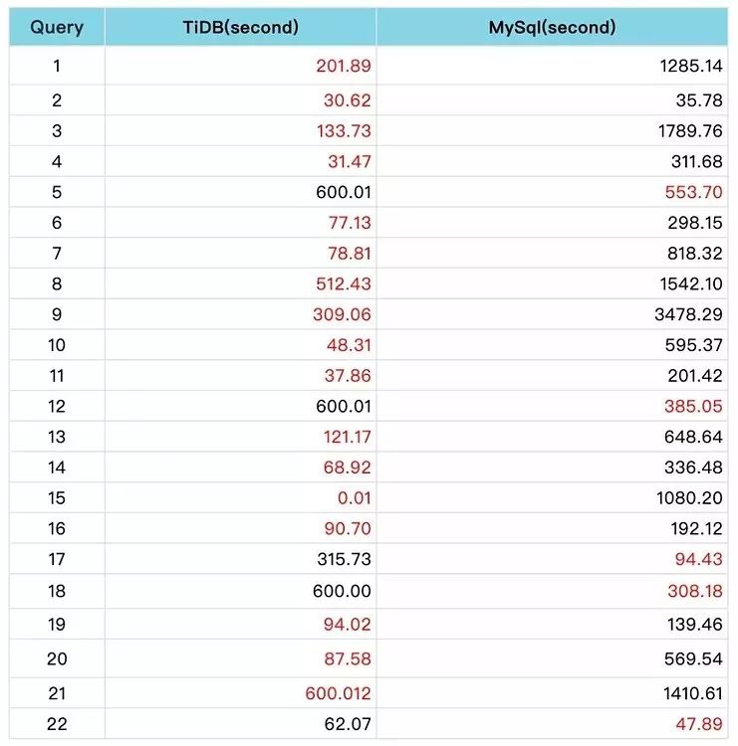The image size is (738, 746).
Task: Click the Query column header
Action: [57, 28]
